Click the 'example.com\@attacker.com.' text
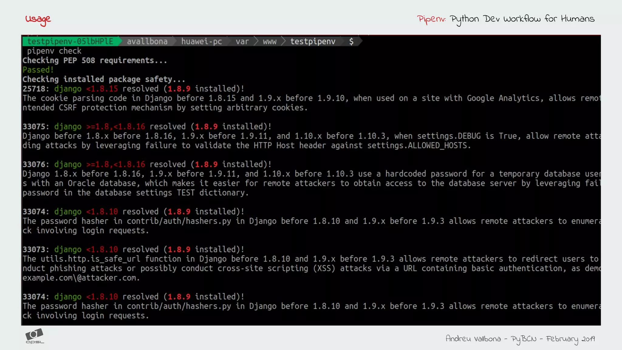 coord(81,277)
